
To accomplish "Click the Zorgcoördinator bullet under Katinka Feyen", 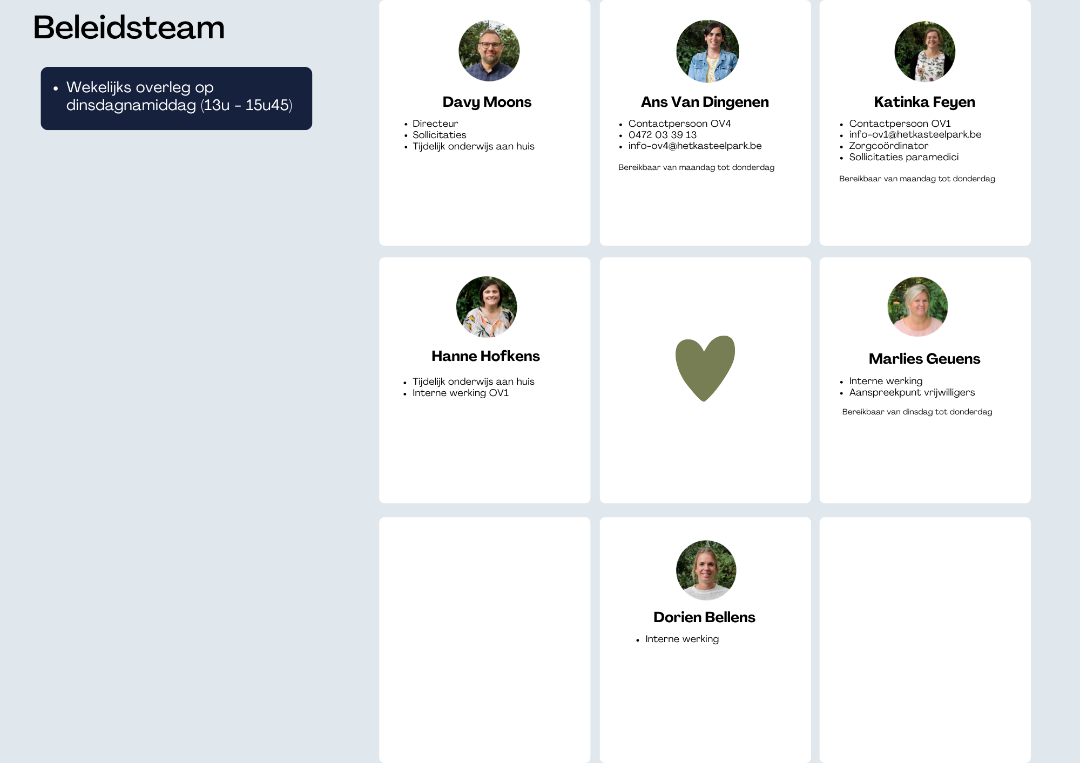I will pos(888,146).
